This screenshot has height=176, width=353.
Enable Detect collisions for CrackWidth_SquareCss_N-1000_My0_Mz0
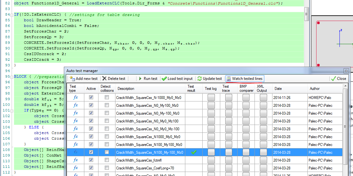pos(107,97)
